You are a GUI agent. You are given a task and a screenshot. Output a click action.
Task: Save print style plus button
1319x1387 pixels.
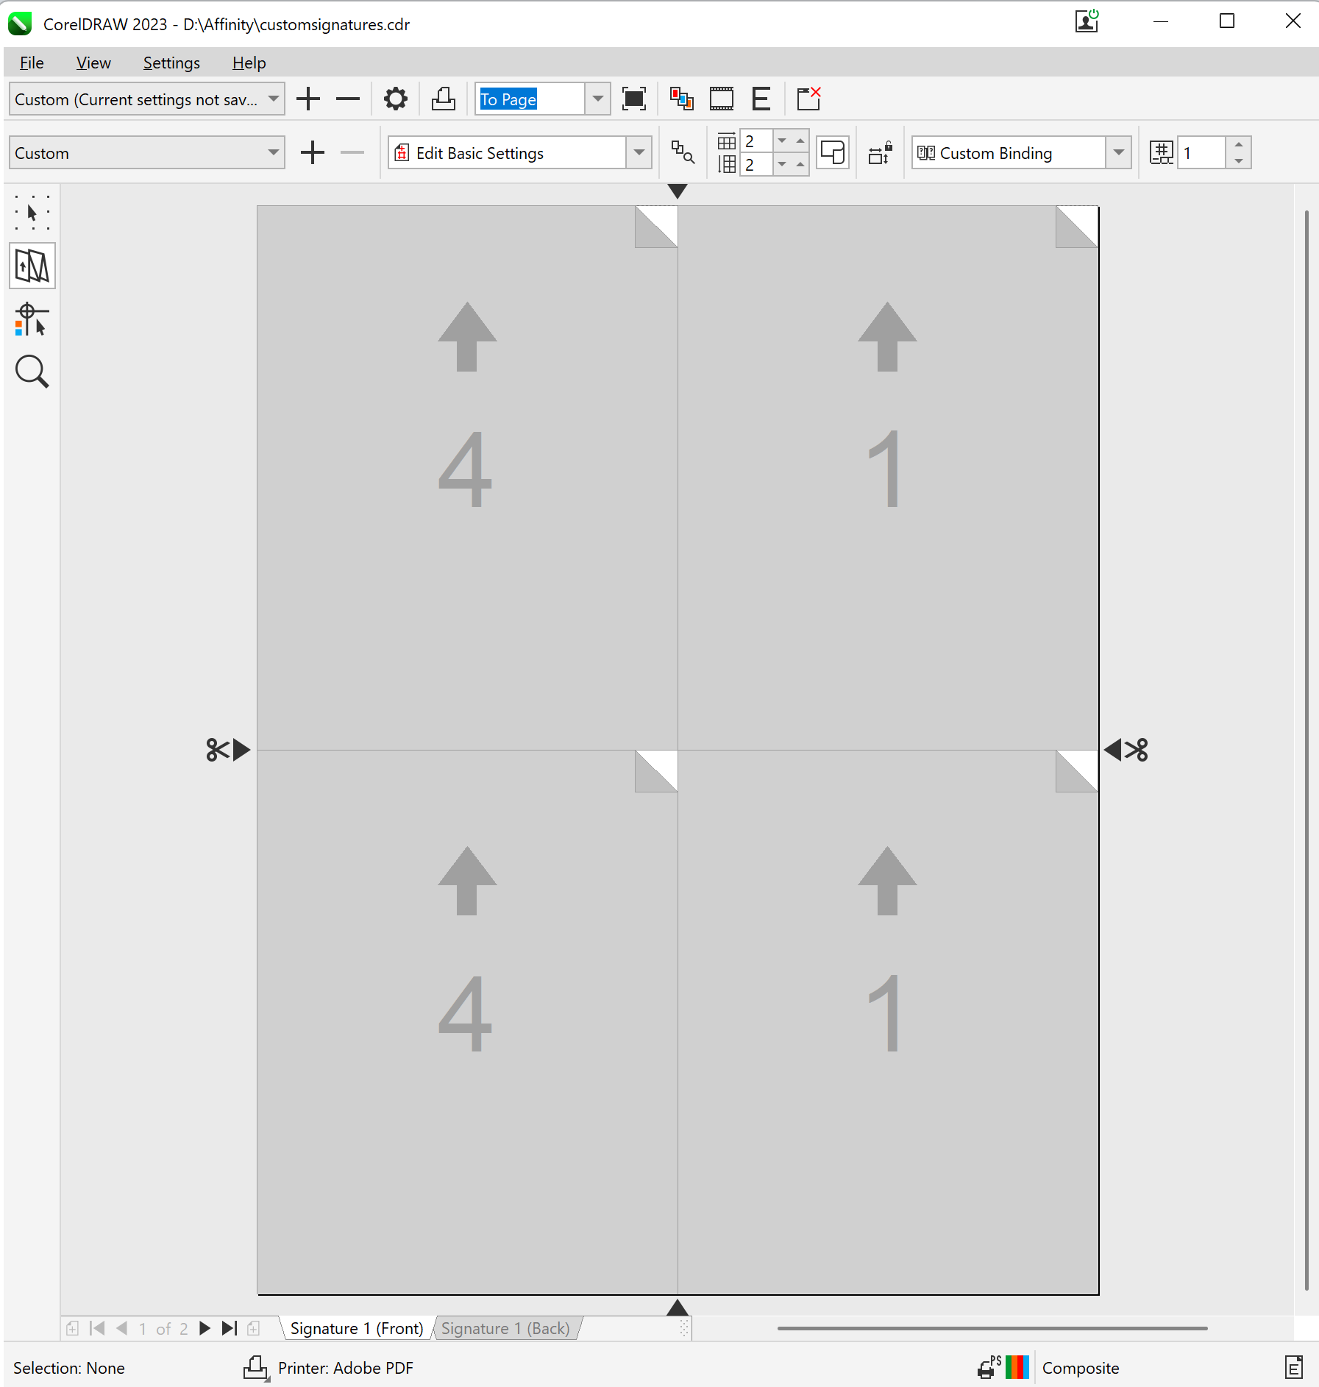308,99
